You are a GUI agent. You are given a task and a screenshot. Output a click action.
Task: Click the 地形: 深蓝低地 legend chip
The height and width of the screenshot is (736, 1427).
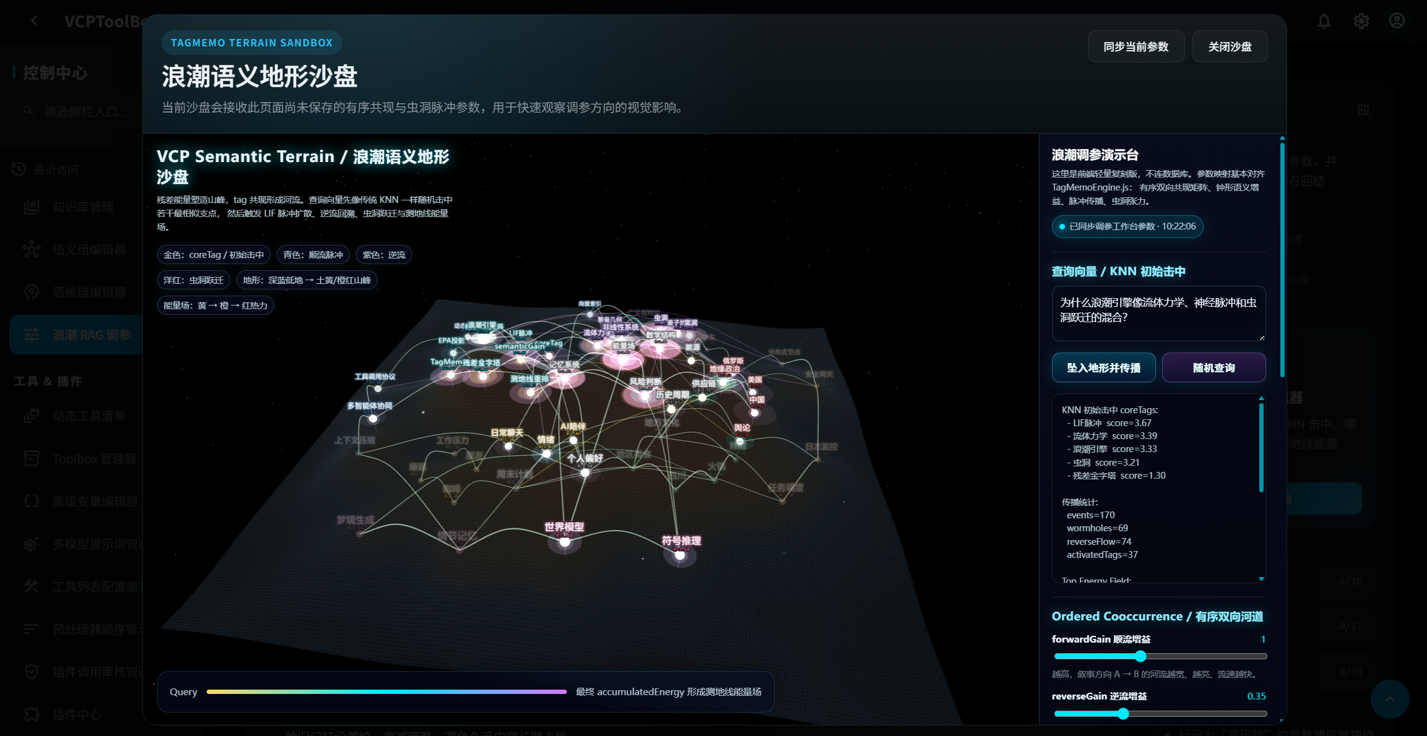[x=306, y=280]
